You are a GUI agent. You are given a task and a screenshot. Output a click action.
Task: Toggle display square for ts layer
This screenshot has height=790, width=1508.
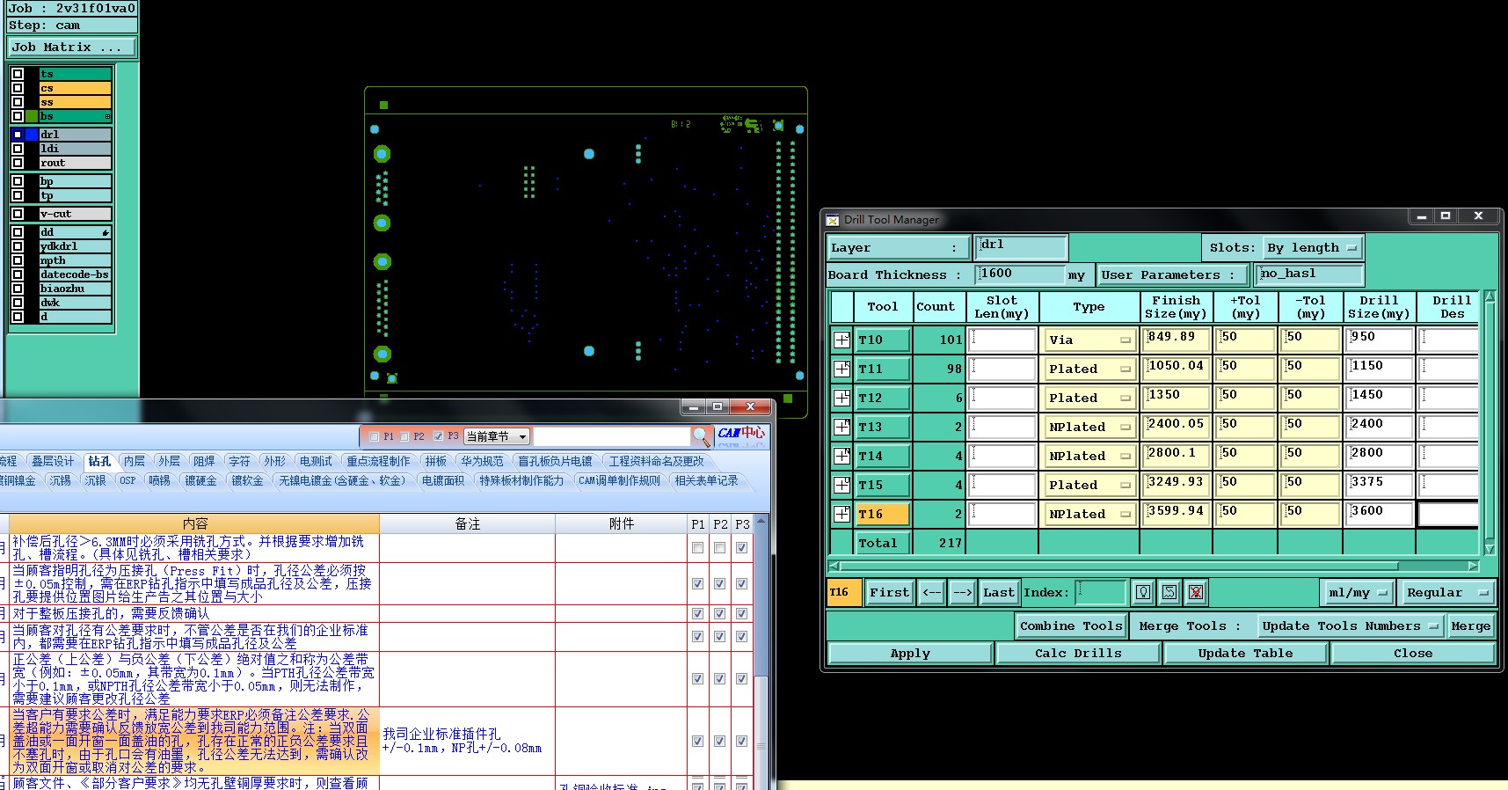[x=18, y=74]
